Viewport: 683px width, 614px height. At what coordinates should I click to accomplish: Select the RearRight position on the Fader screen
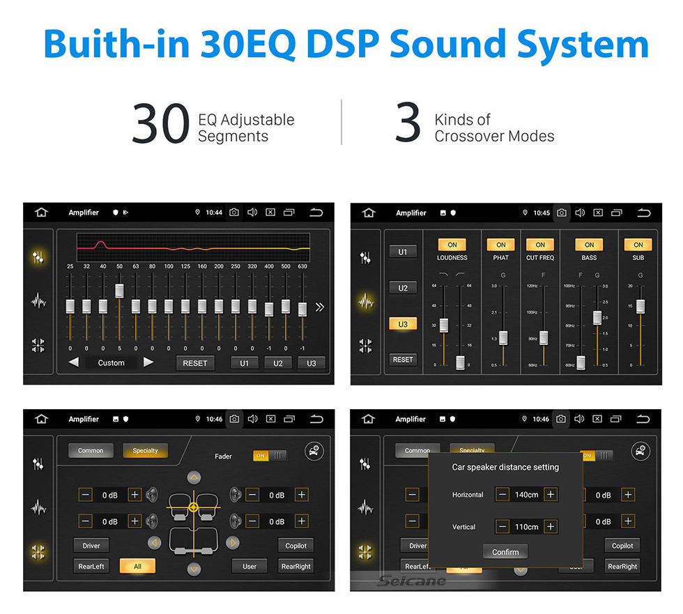(x=296, y=566)
